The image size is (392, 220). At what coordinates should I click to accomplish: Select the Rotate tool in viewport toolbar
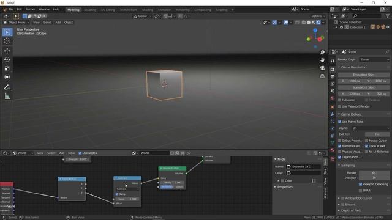click(x=7, y=60)
